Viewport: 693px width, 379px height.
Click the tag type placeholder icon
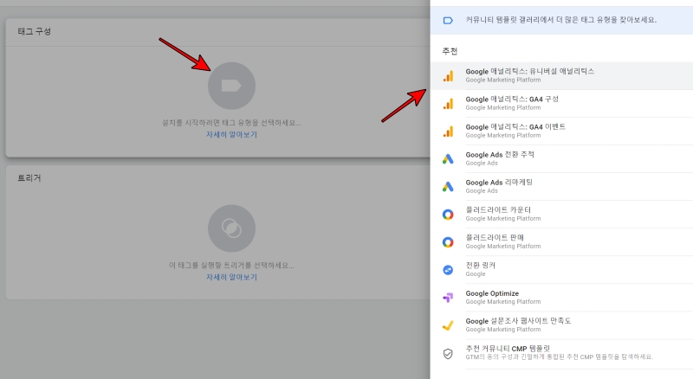tap(231, 86)
